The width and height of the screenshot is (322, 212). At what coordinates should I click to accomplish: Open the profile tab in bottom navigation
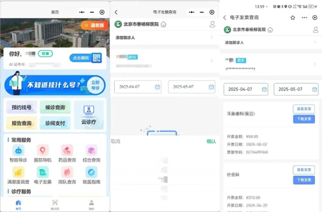(91, 205)
